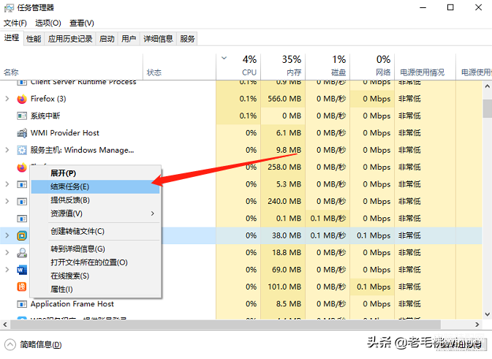
Task: Expand the highlighted 38.0 MB process group
Action: coord(7,235)
